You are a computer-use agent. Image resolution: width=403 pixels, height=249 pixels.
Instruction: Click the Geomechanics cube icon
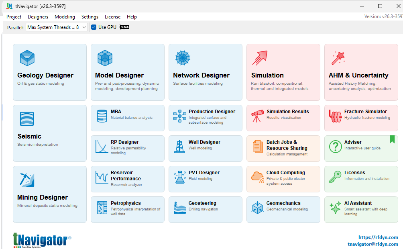click(258, 208)
